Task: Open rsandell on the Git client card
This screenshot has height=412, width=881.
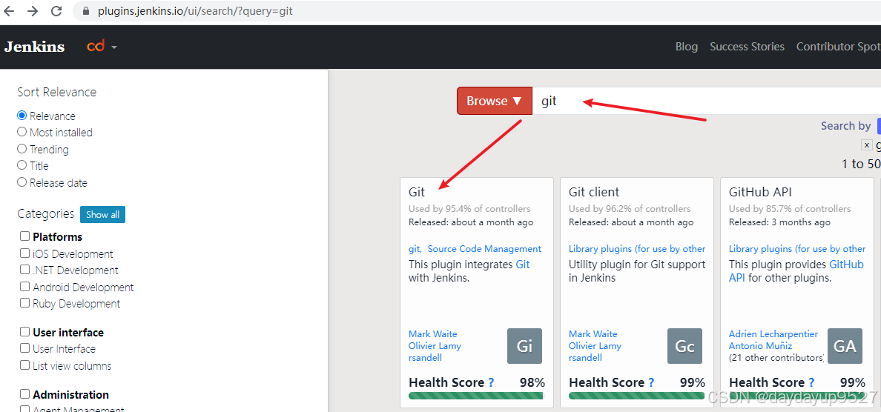Action: point(585,358)
